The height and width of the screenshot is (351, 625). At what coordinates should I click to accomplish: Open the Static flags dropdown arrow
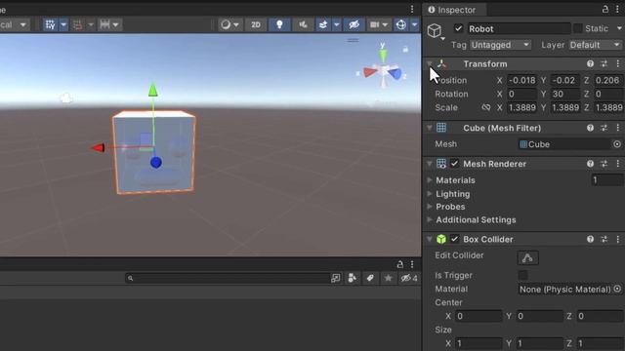pos(619,28)
